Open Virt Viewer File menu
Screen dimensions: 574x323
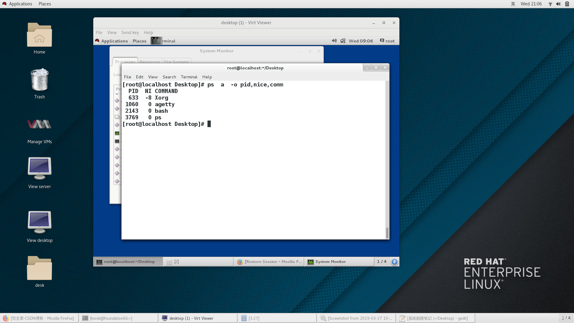(x=99, y=33)
